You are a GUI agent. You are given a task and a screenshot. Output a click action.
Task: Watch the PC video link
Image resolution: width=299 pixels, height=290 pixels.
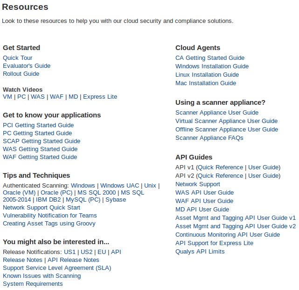coord(21,97)
